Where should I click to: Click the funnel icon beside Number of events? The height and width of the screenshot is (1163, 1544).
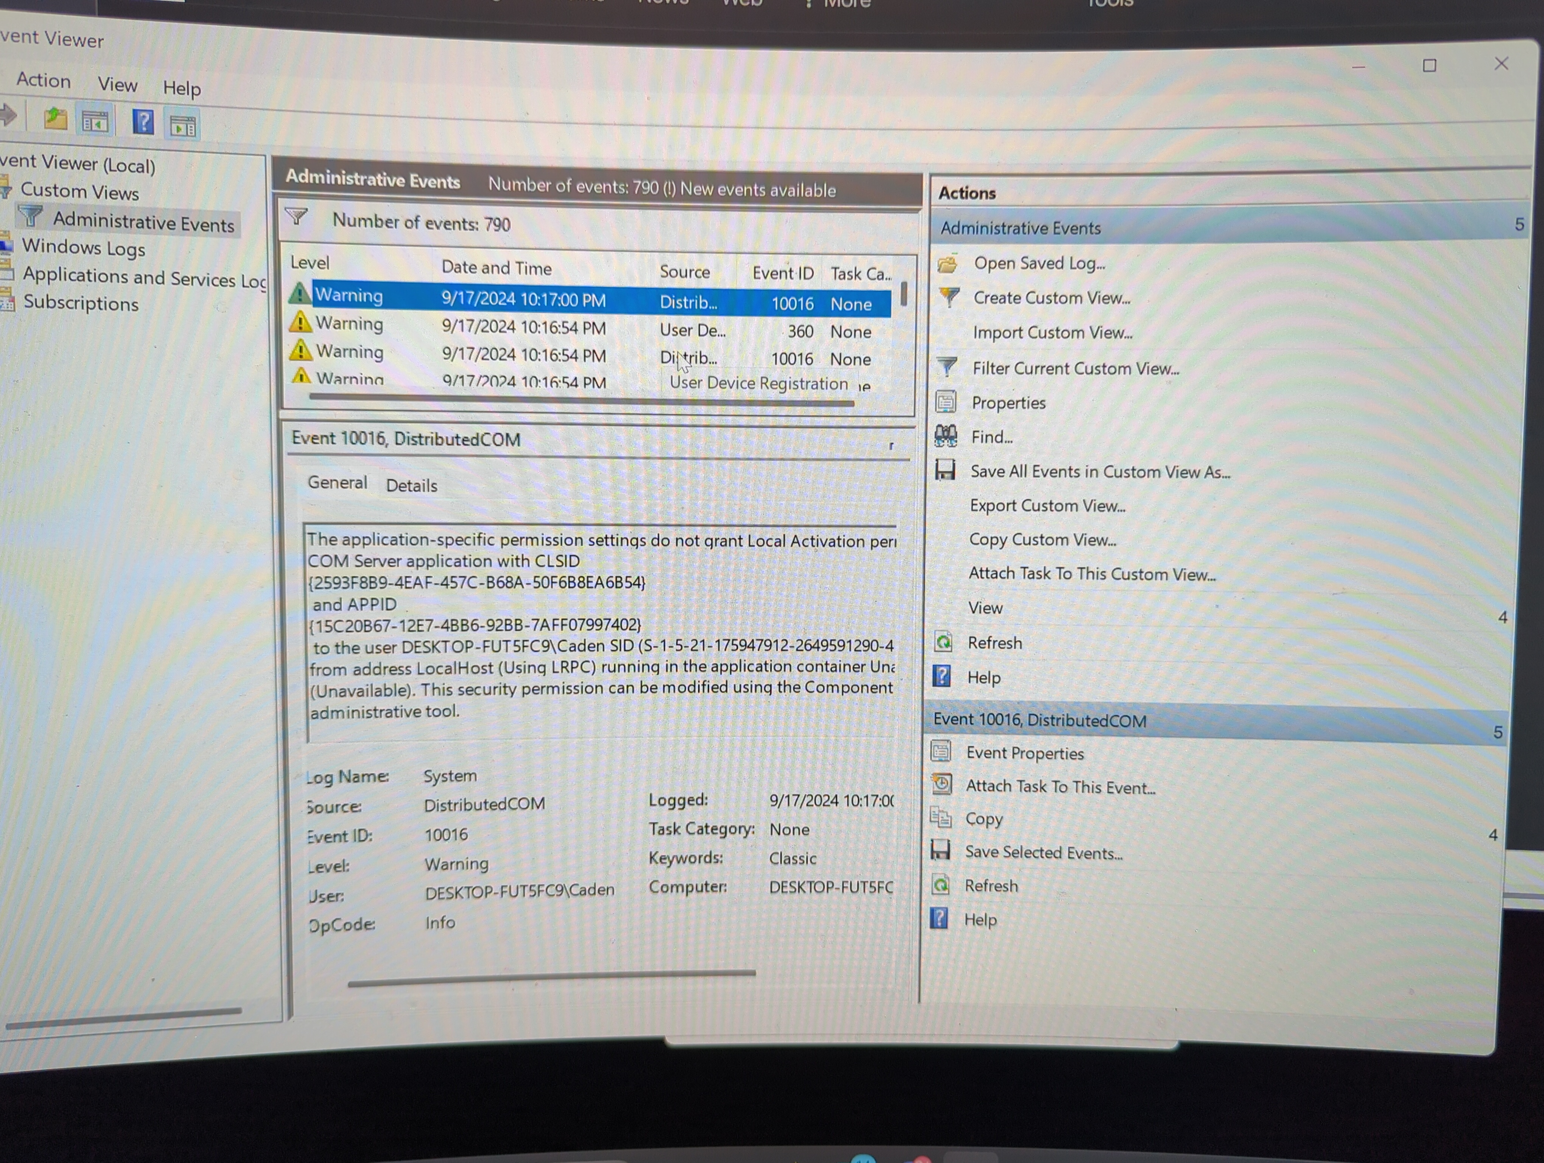coord(296,217)
